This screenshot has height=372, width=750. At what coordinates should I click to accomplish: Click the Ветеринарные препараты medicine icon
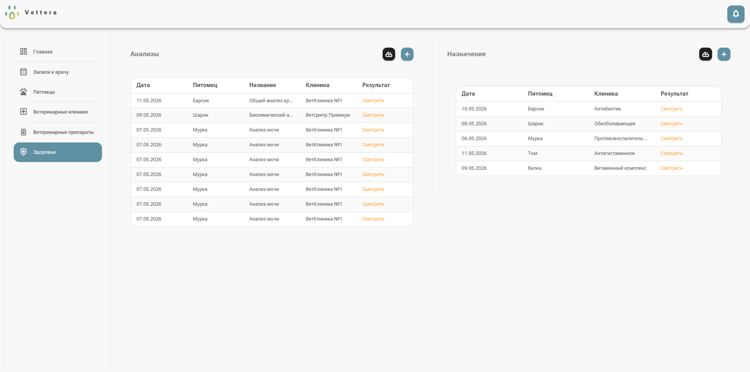[x=23, y=132]
